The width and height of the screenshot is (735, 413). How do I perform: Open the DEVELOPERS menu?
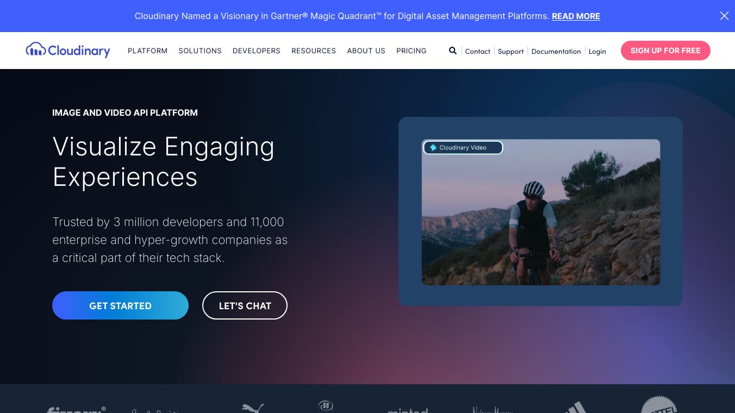tap(257, 51)
